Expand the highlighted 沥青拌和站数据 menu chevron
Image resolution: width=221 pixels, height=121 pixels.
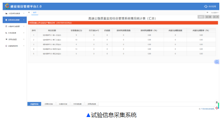click(24, 20)
